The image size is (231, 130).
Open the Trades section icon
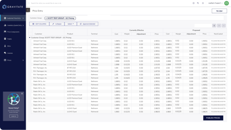click(x=5, y=39)
